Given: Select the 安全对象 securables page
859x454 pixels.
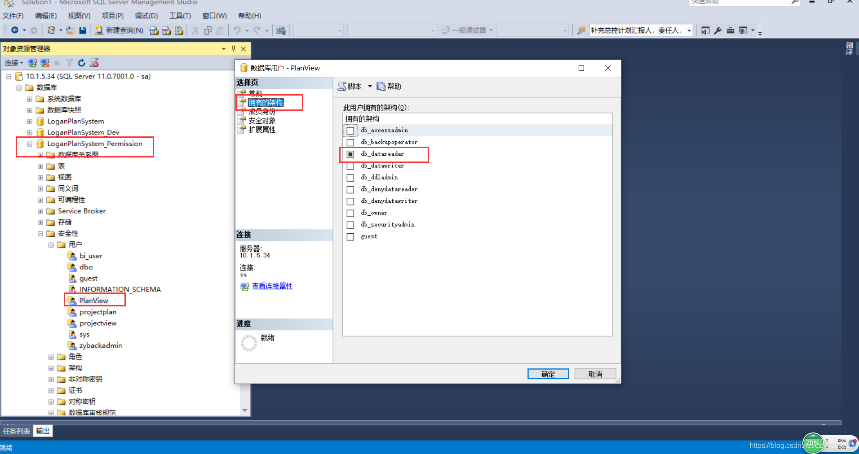Looking at the screenshot, I should click(262, 121).
